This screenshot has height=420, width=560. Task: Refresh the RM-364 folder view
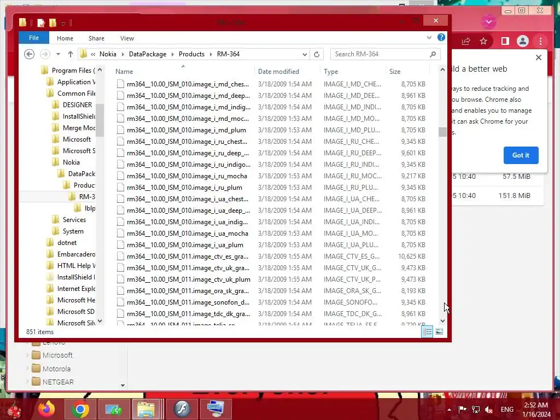pyautogui.click(x=317, y=54)
